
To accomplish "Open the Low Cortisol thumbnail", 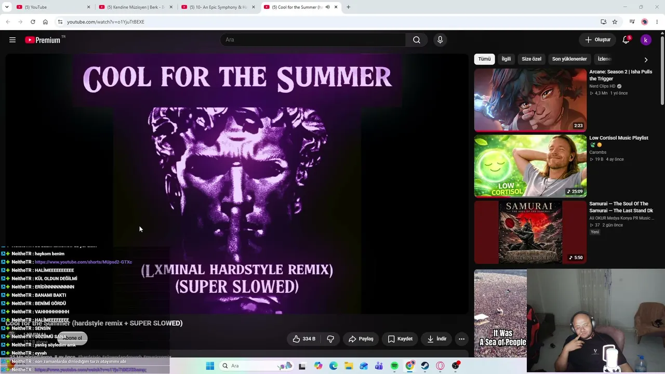I will [530, 166].
